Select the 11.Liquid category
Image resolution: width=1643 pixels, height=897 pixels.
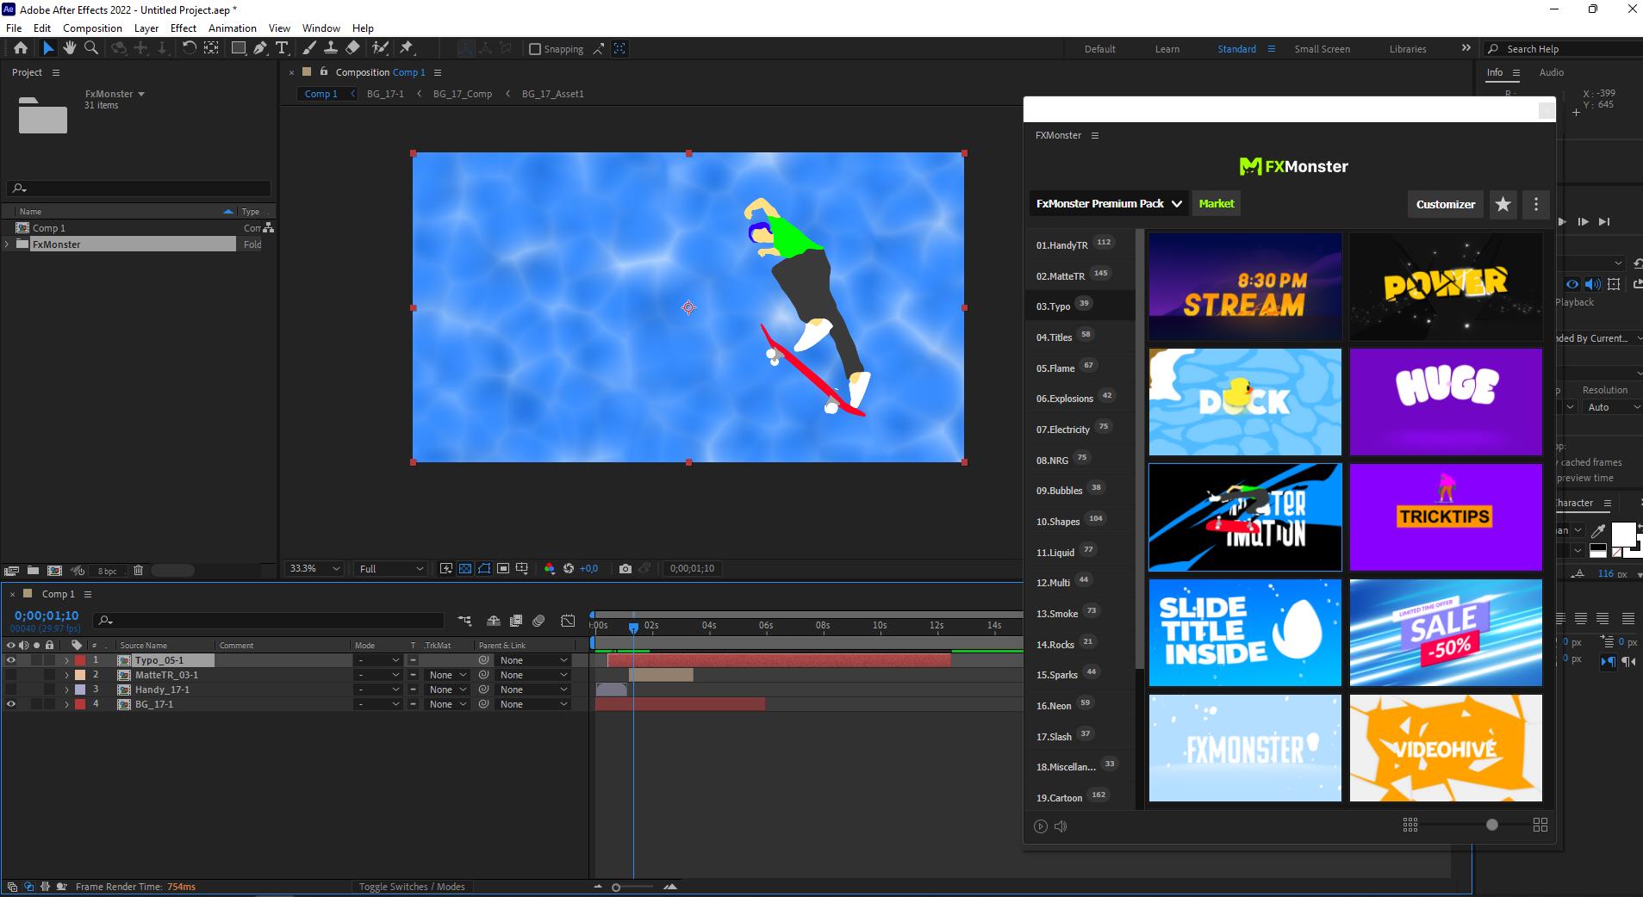1080,552
